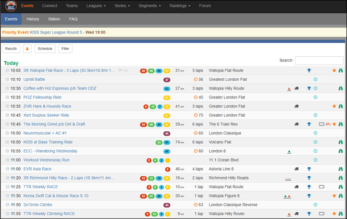Viewport: 347px width, 219px height.
Task: Click the route text '11.1 Ocean Blvd'
Action: (223, 160)
